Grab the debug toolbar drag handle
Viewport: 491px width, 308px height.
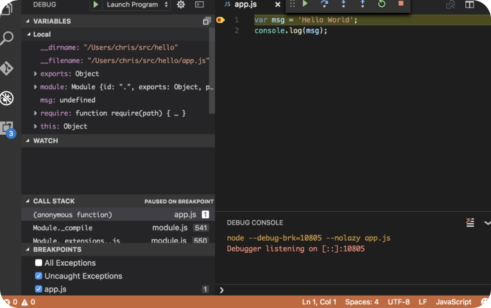(x=292, y=4)
